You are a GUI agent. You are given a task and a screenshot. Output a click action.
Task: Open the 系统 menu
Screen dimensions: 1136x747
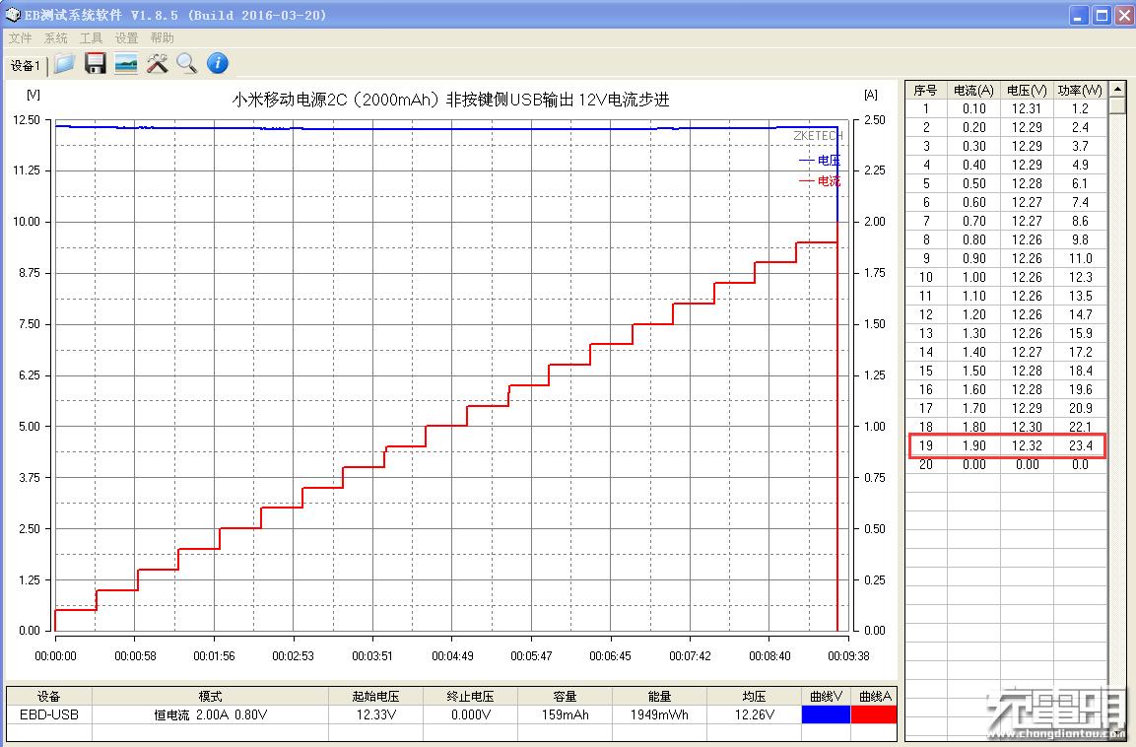[55, 37]
